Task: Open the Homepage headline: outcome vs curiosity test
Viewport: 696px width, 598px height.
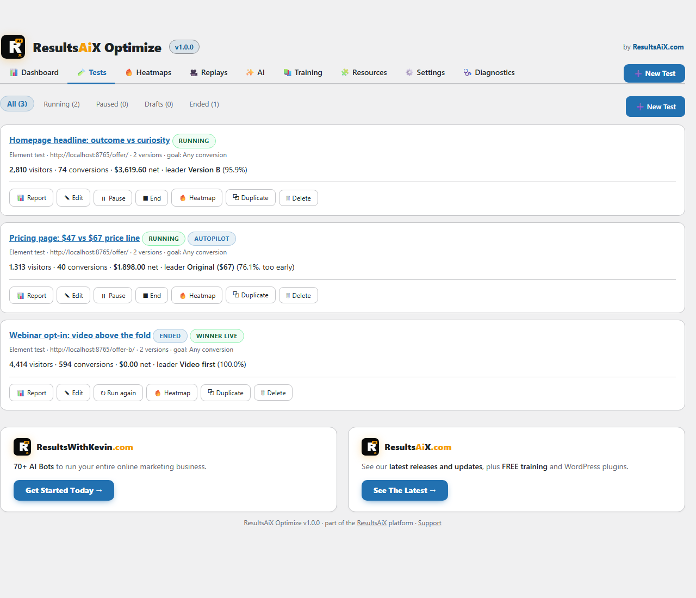Action: [90, 140]
